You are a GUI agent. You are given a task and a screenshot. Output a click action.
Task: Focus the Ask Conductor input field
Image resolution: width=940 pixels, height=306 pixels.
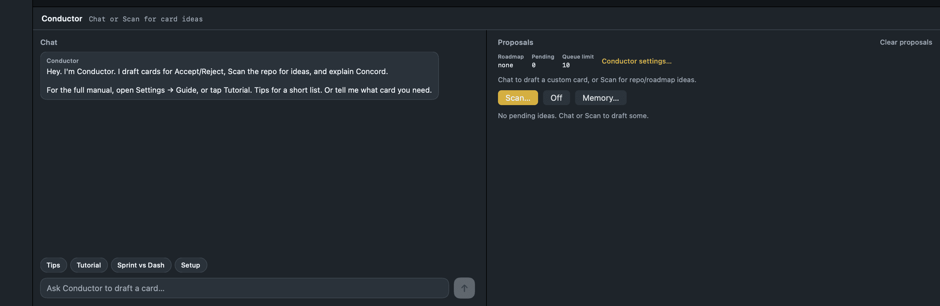[x=245, y=288]
